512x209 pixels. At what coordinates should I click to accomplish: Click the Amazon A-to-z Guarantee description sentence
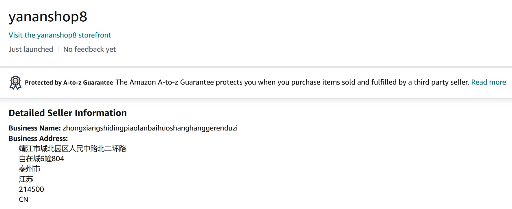point(292,82)
